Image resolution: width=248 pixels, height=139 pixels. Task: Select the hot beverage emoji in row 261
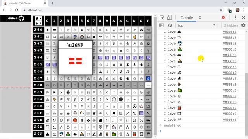82,37
